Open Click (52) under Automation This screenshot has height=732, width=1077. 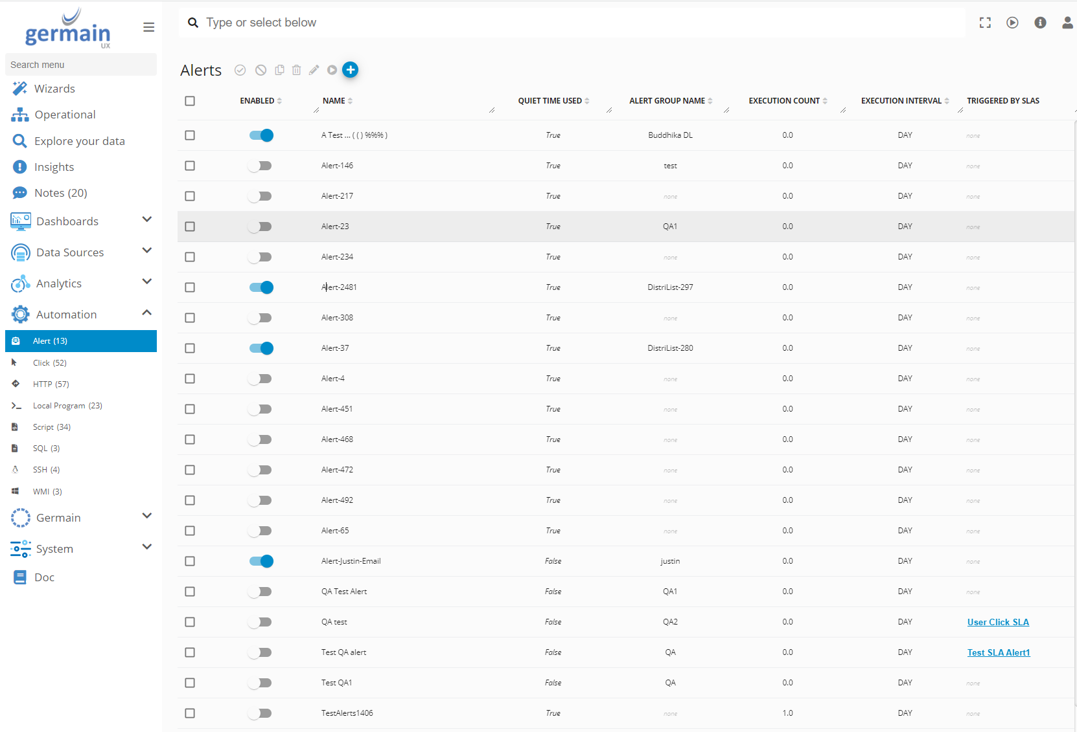point(50,363)
